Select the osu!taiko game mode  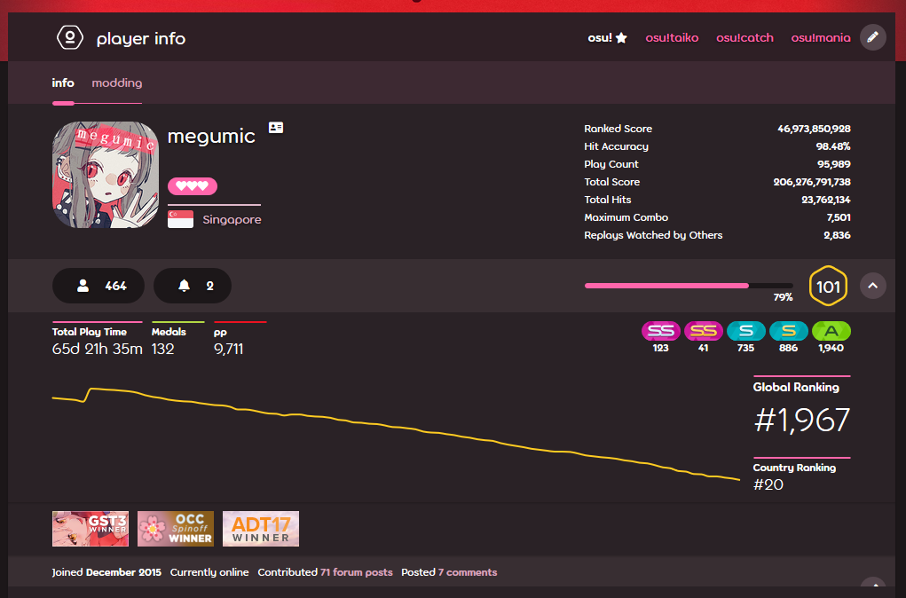pyautogui.click(x=672, y=37)
